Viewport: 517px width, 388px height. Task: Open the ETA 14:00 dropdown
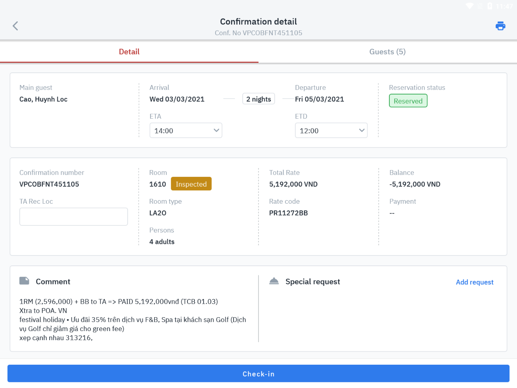pos(186,131)
